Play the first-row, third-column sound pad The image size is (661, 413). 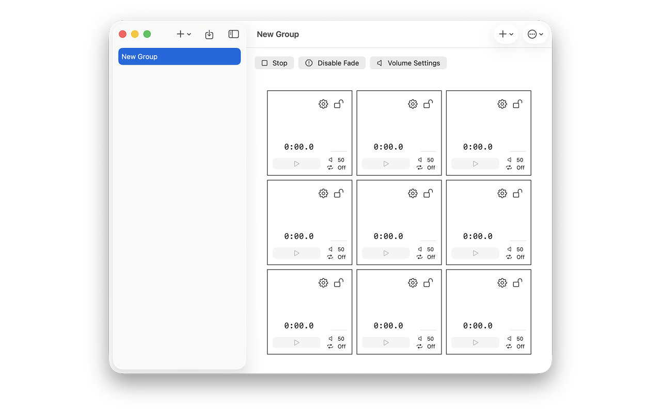pyautogui.click(x=475, y=164)
